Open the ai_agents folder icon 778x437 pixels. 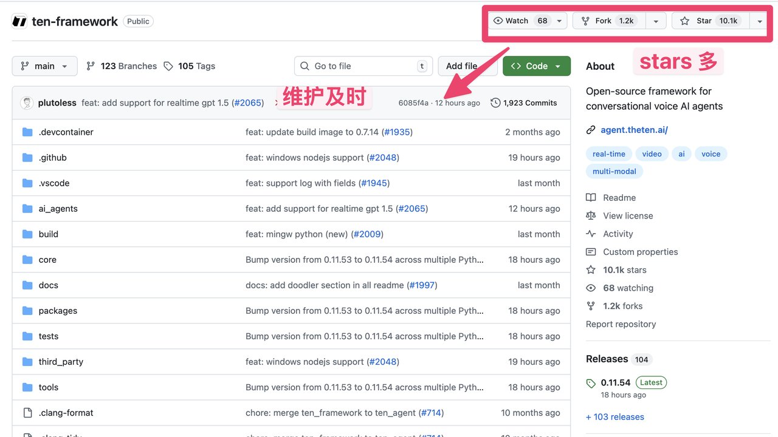(27, 208)
